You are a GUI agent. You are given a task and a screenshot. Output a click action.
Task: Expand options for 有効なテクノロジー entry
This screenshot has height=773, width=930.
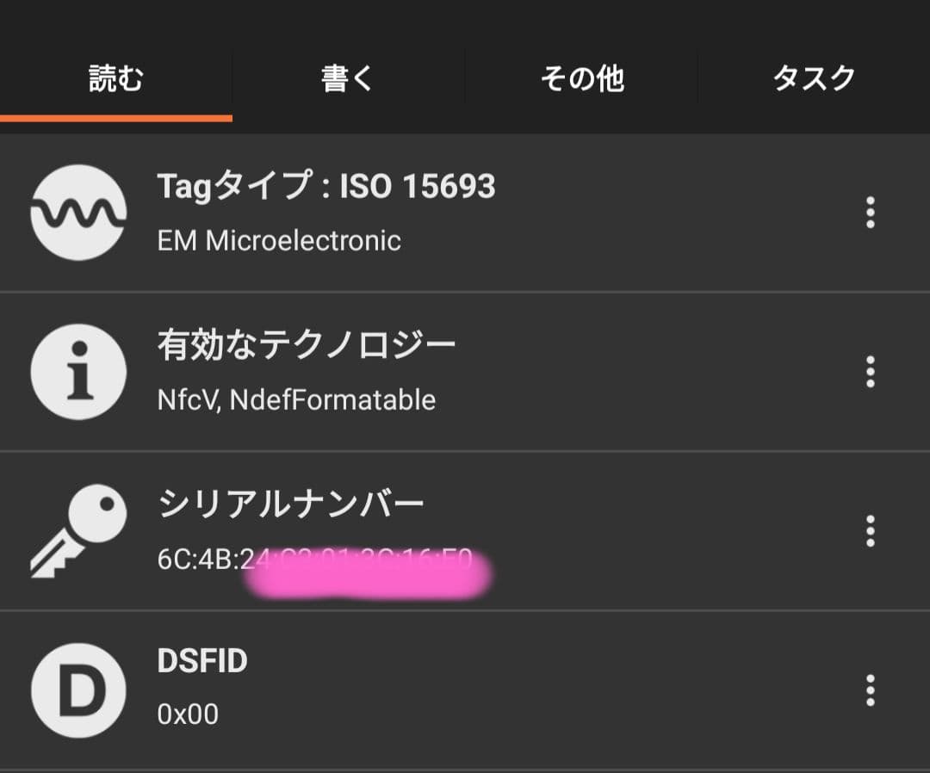pyautogui.click(x=871, y=371)
